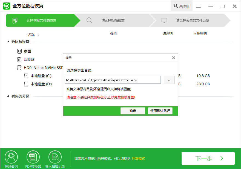Close the 设置 dialog
The height and width of the screenshot is (169, 241).
point(174,58)
